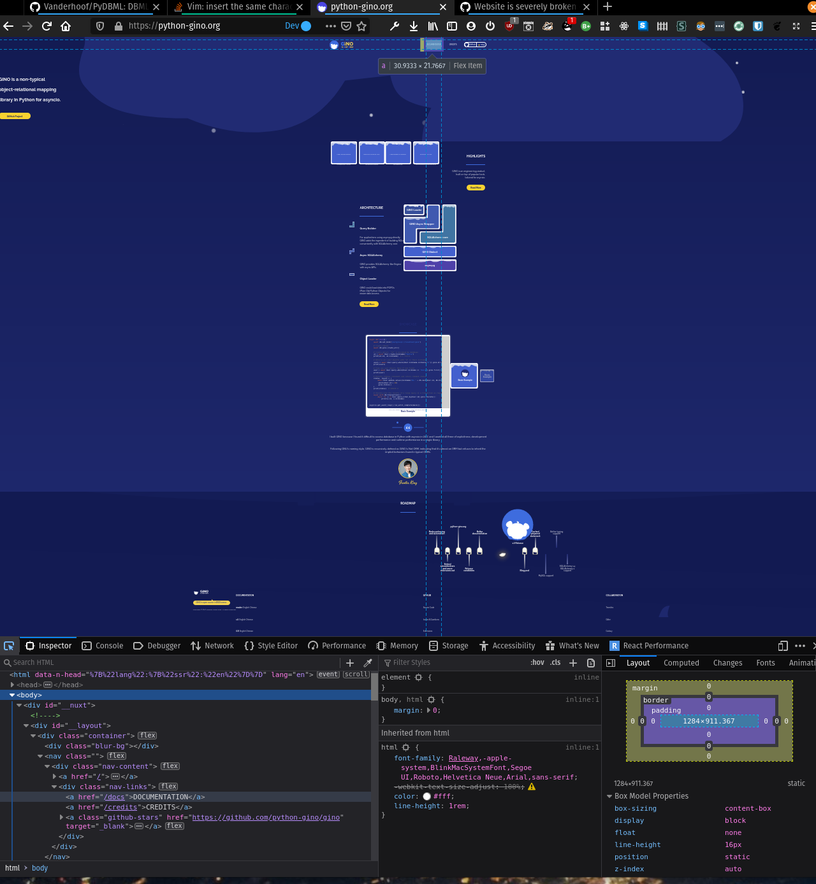Toggle the .cls class panel

[555, 662]
